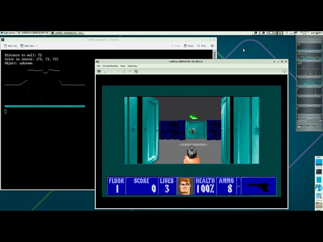Open the Konsole hamburger menu
The height and width of the screenshot is (242, 323).
212,46
